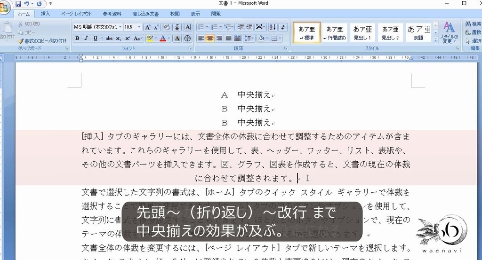Open the multilevel list dropdown
Screen dimensions: 482x260
(x=229, y=27)
